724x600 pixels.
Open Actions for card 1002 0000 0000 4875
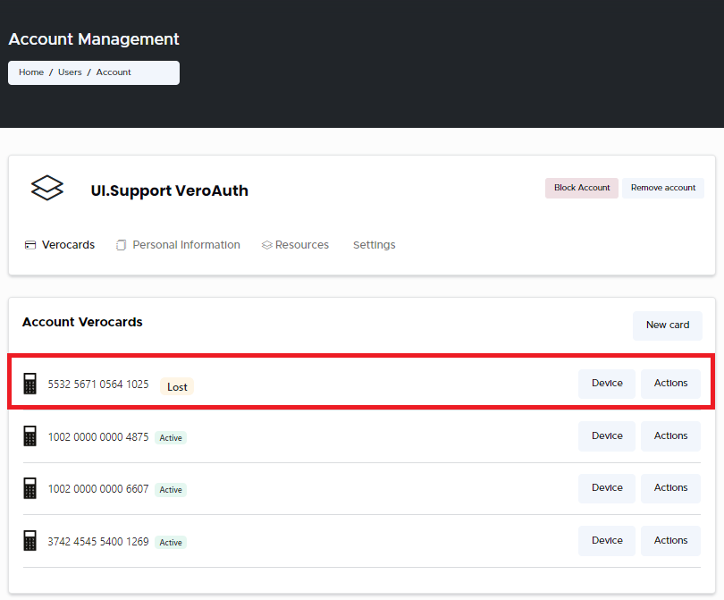(670, 435)
